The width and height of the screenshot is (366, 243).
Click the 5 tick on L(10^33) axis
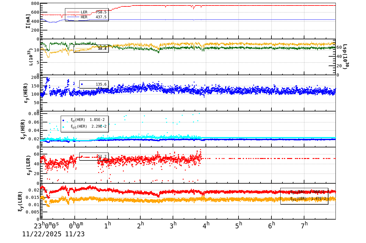[x=38, y=63]
